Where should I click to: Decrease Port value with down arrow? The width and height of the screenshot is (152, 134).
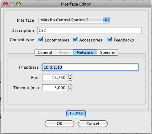coord(70,79)
